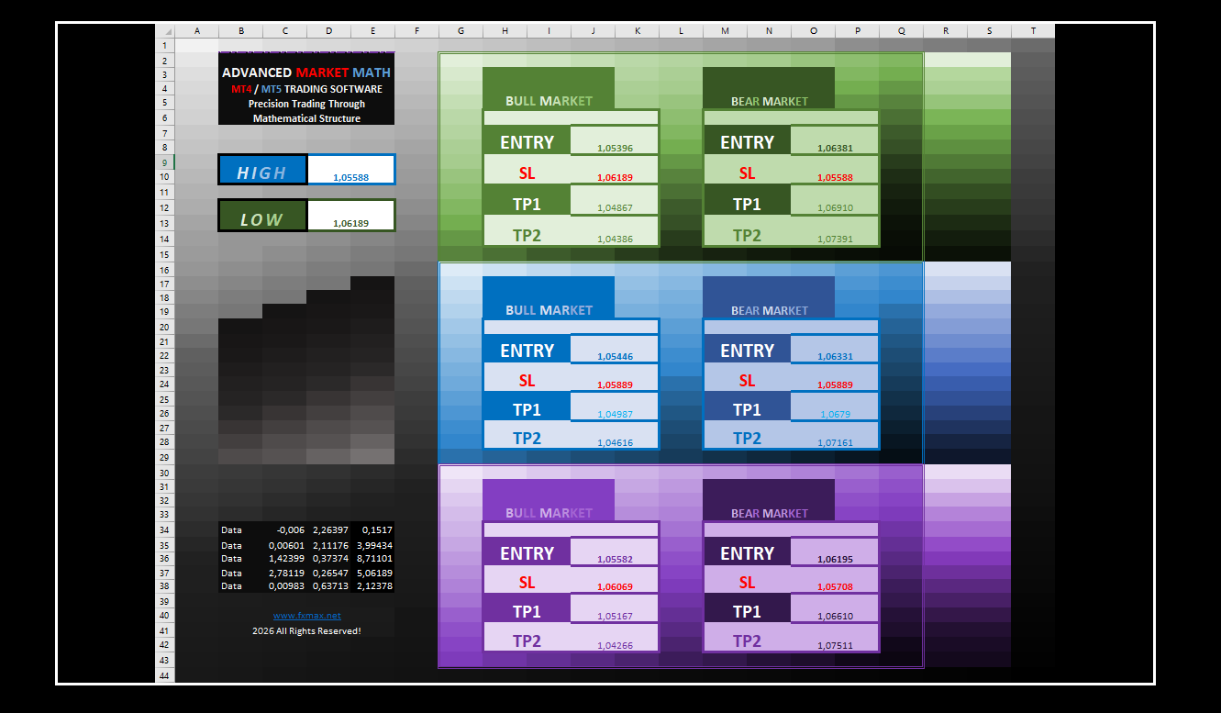Click column header T
The width and height of the screenshot is (1221, 713).
(1033, 31)
